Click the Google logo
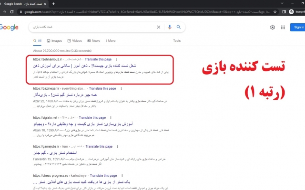The width and height of the screenshot is (305, 190). [x=9, y=28]
